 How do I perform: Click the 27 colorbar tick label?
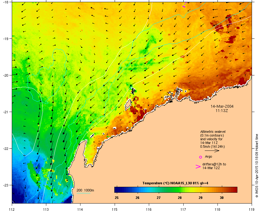click(x=159, y=198)
